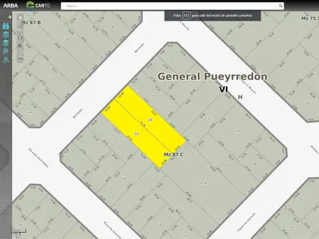Click into the Buscar search field
This screenshot has height=239, width=319.
click(x=169, y=6)
